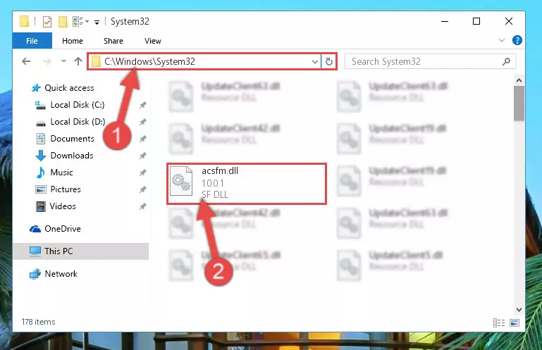Click the 1.0.0.1 version text
This screenshot has width=542, height=350.
tap(213, 183)
